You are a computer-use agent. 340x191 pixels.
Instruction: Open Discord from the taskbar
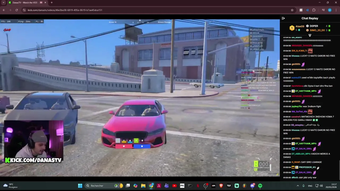click(252, 186)
